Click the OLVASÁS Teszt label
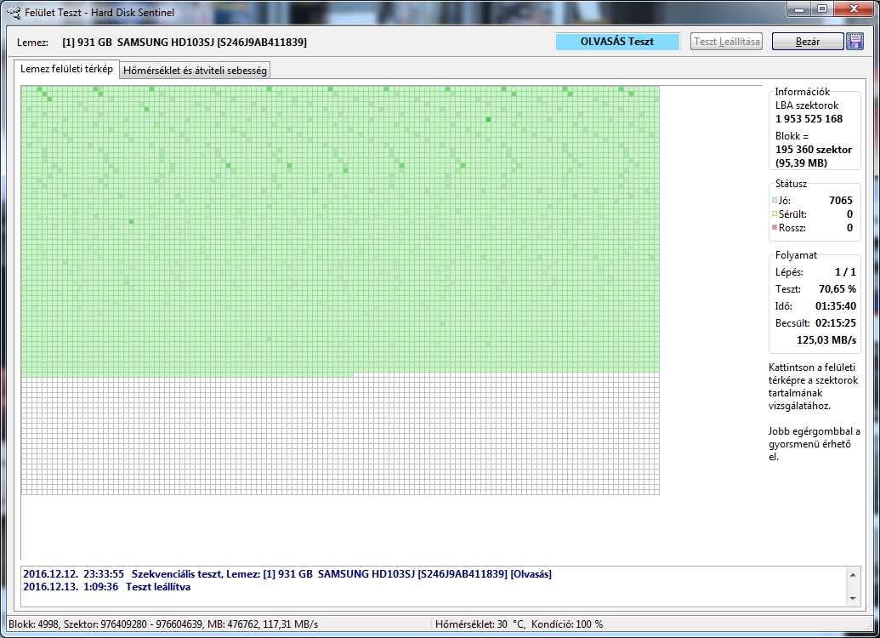Image resolution: width=880 pixels, height=638 pixels. click(x=617, y=42)
